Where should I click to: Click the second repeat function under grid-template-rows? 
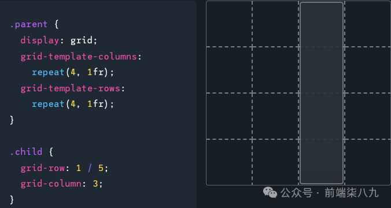(48, 104)
